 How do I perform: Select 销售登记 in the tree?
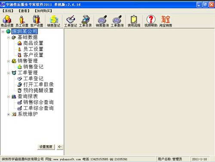point(33,67)
